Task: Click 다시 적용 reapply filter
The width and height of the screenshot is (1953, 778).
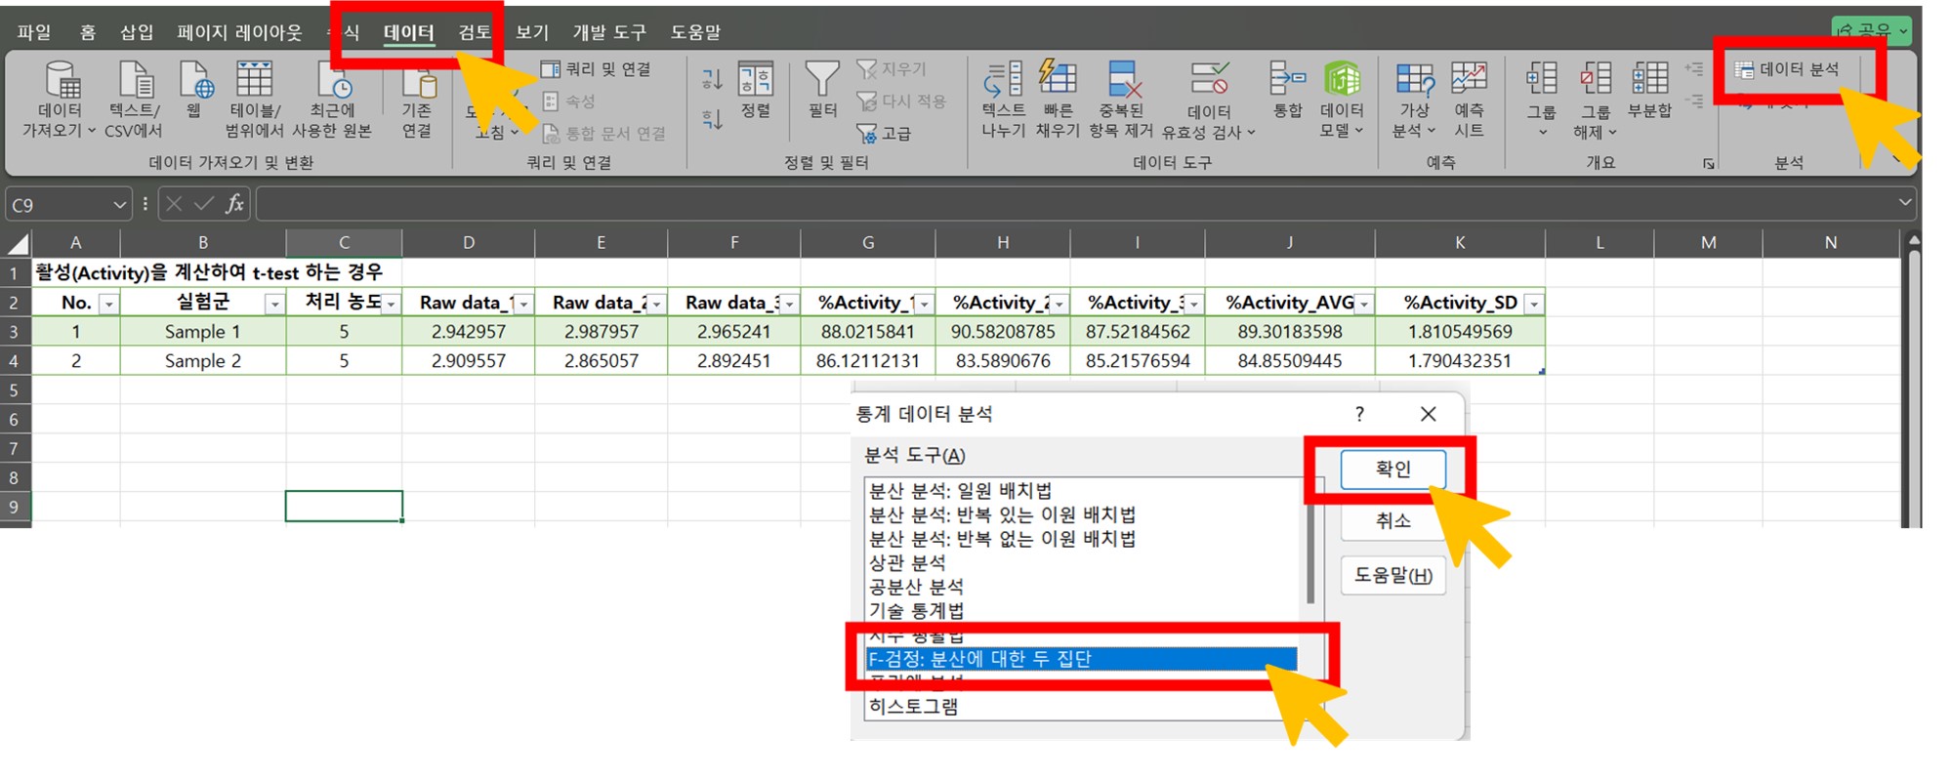Action: 901,101
